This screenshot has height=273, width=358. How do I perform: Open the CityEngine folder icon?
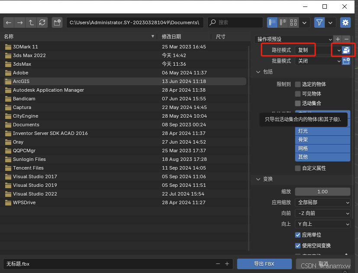pyautogui.click(x=8, y=116)
